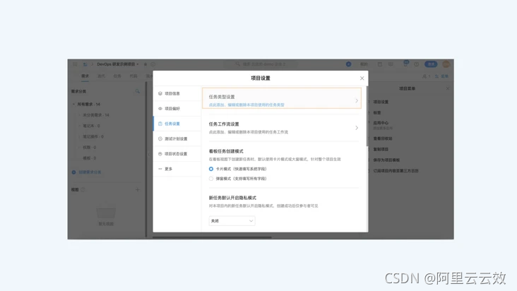The image size is (517, 291).
Task: Switch to the 需求 tab
Action: click(85, 76)
